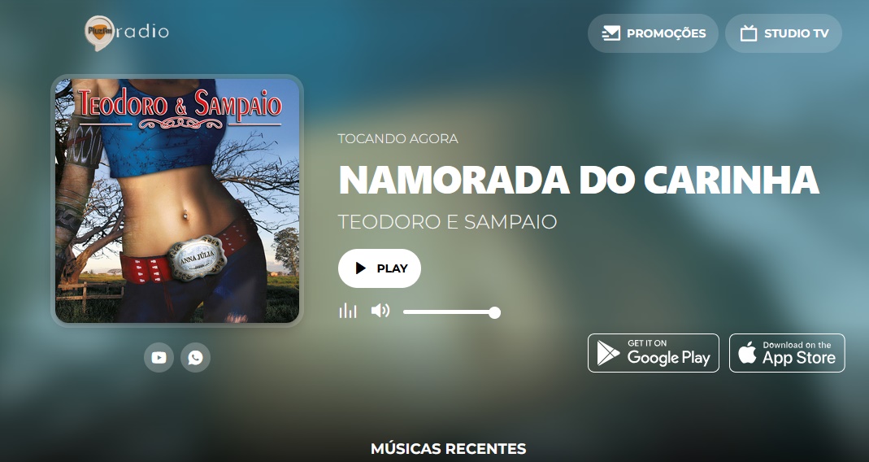The width and height of the screenshot is (869, 462).
Task: Open the Studio TV page
Action: tap(784, 33)
